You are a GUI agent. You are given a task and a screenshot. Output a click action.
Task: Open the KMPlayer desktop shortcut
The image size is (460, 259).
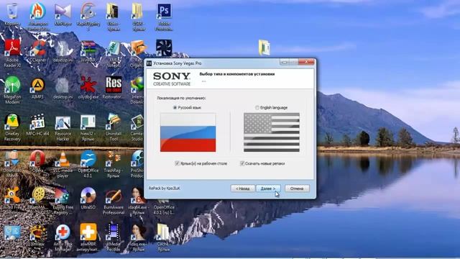pos(63,12)
